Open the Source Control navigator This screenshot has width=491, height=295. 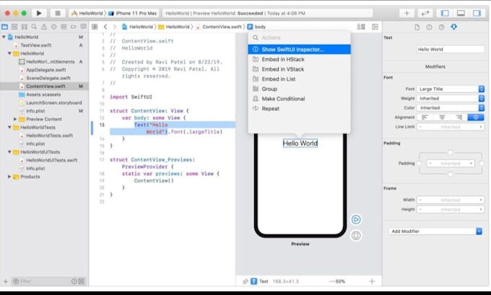(14, 27)
